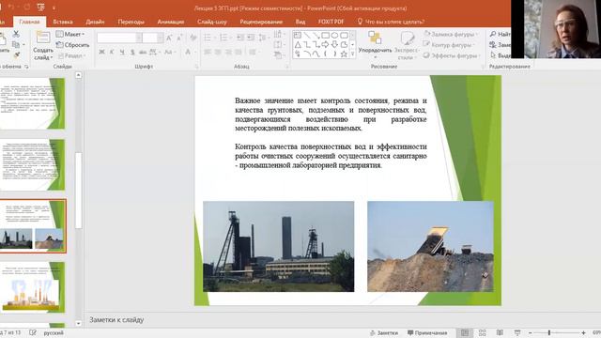Expand the shapes gallery more arrow
The height and width of the screenshot is (338, 601).
click(352, 54)
